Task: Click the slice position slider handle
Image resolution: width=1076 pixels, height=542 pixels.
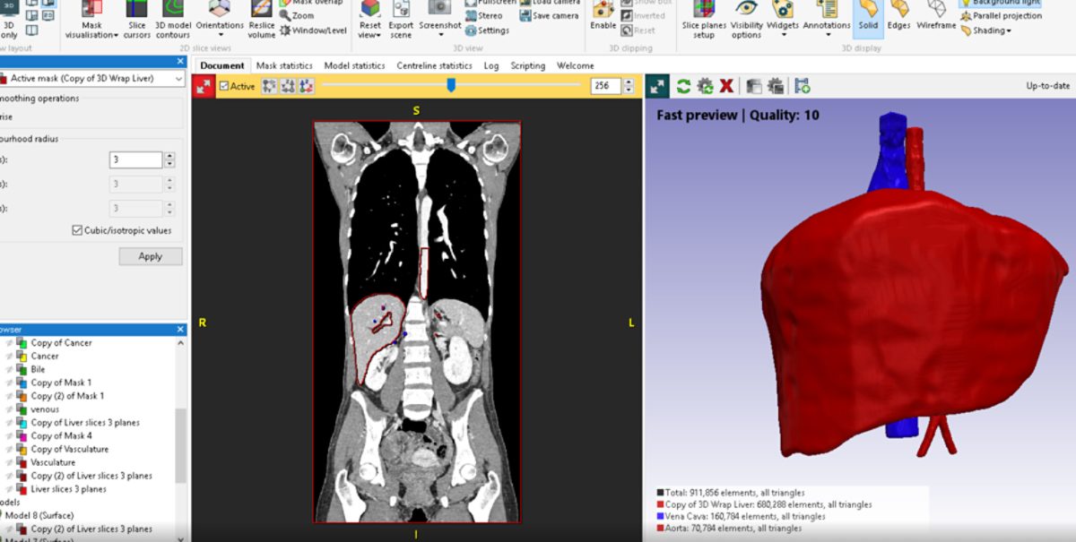Action: pos(451,85)
